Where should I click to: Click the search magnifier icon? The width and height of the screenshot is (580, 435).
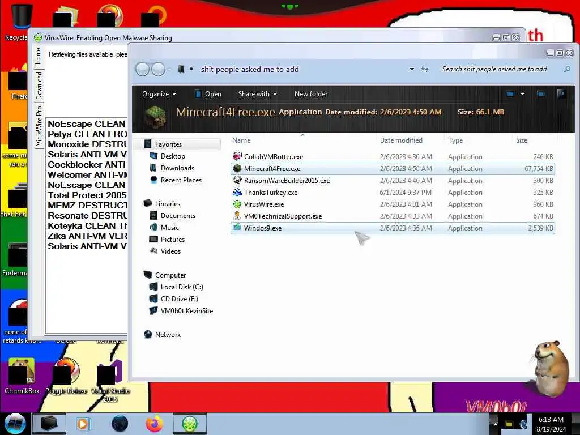(566, 69)
